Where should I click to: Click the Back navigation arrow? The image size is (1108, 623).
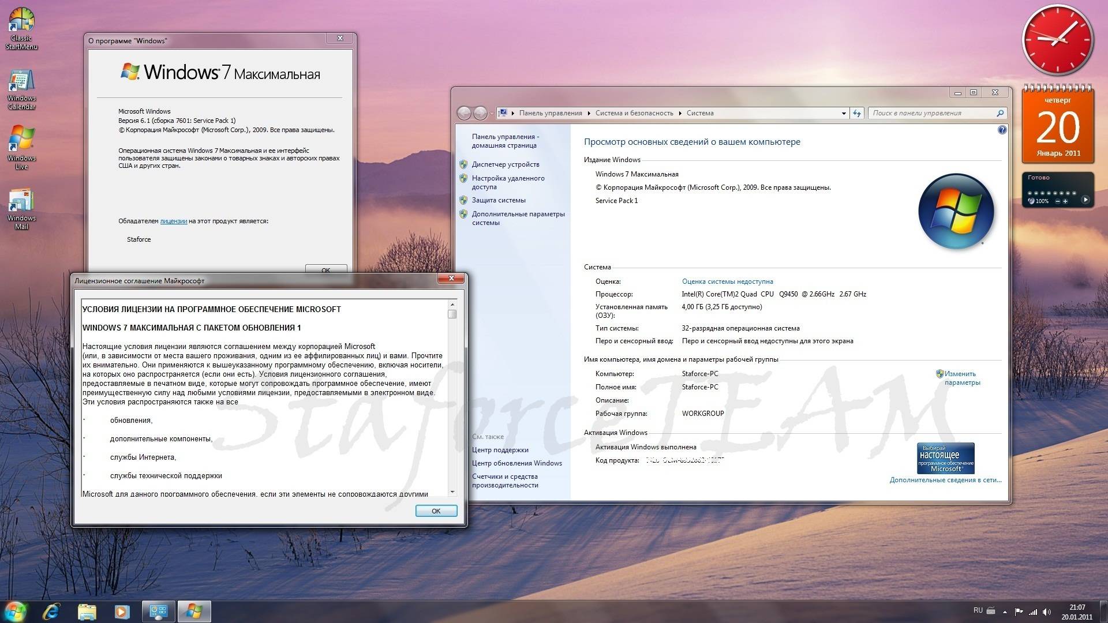tap(463, 113)
